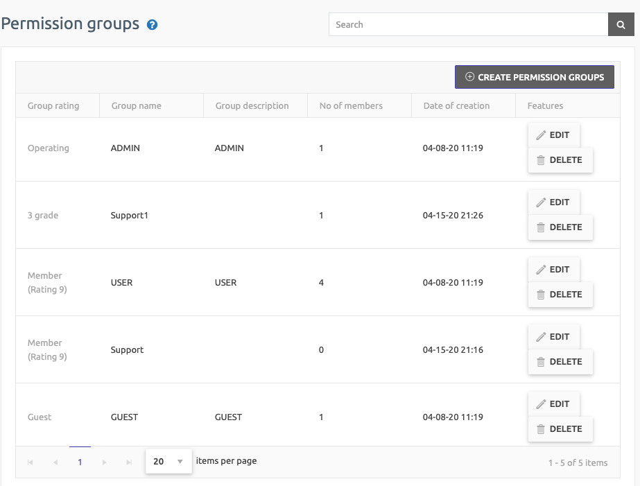The height and width of the screenshot is (486, 640).
Task: Delete the ADMIN permission group
Action: pos(560,160)
